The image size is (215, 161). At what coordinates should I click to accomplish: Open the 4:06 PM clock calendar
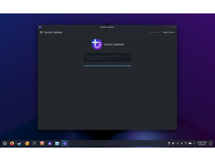[x=202, y=143]
